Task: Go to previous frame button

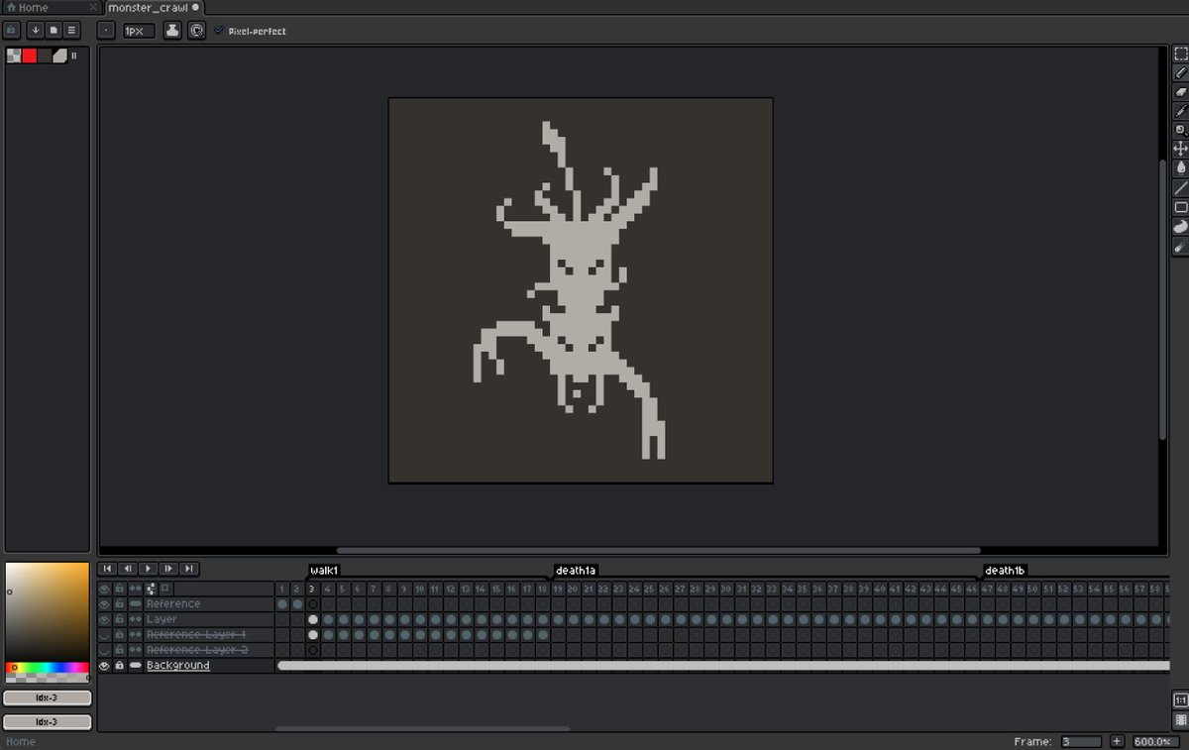Action: 127,569
